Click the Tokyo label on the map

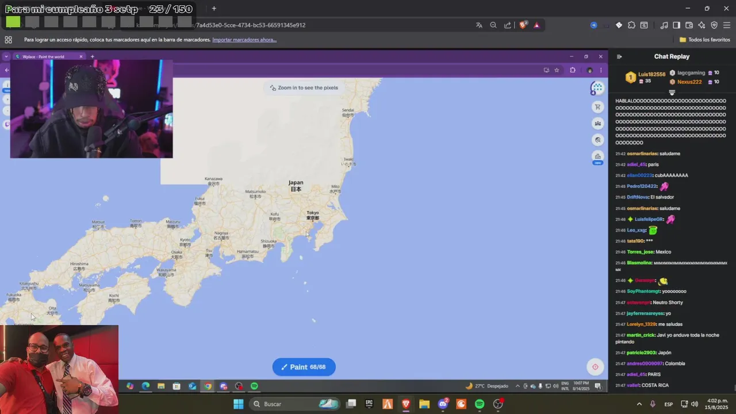coord(313,215)
